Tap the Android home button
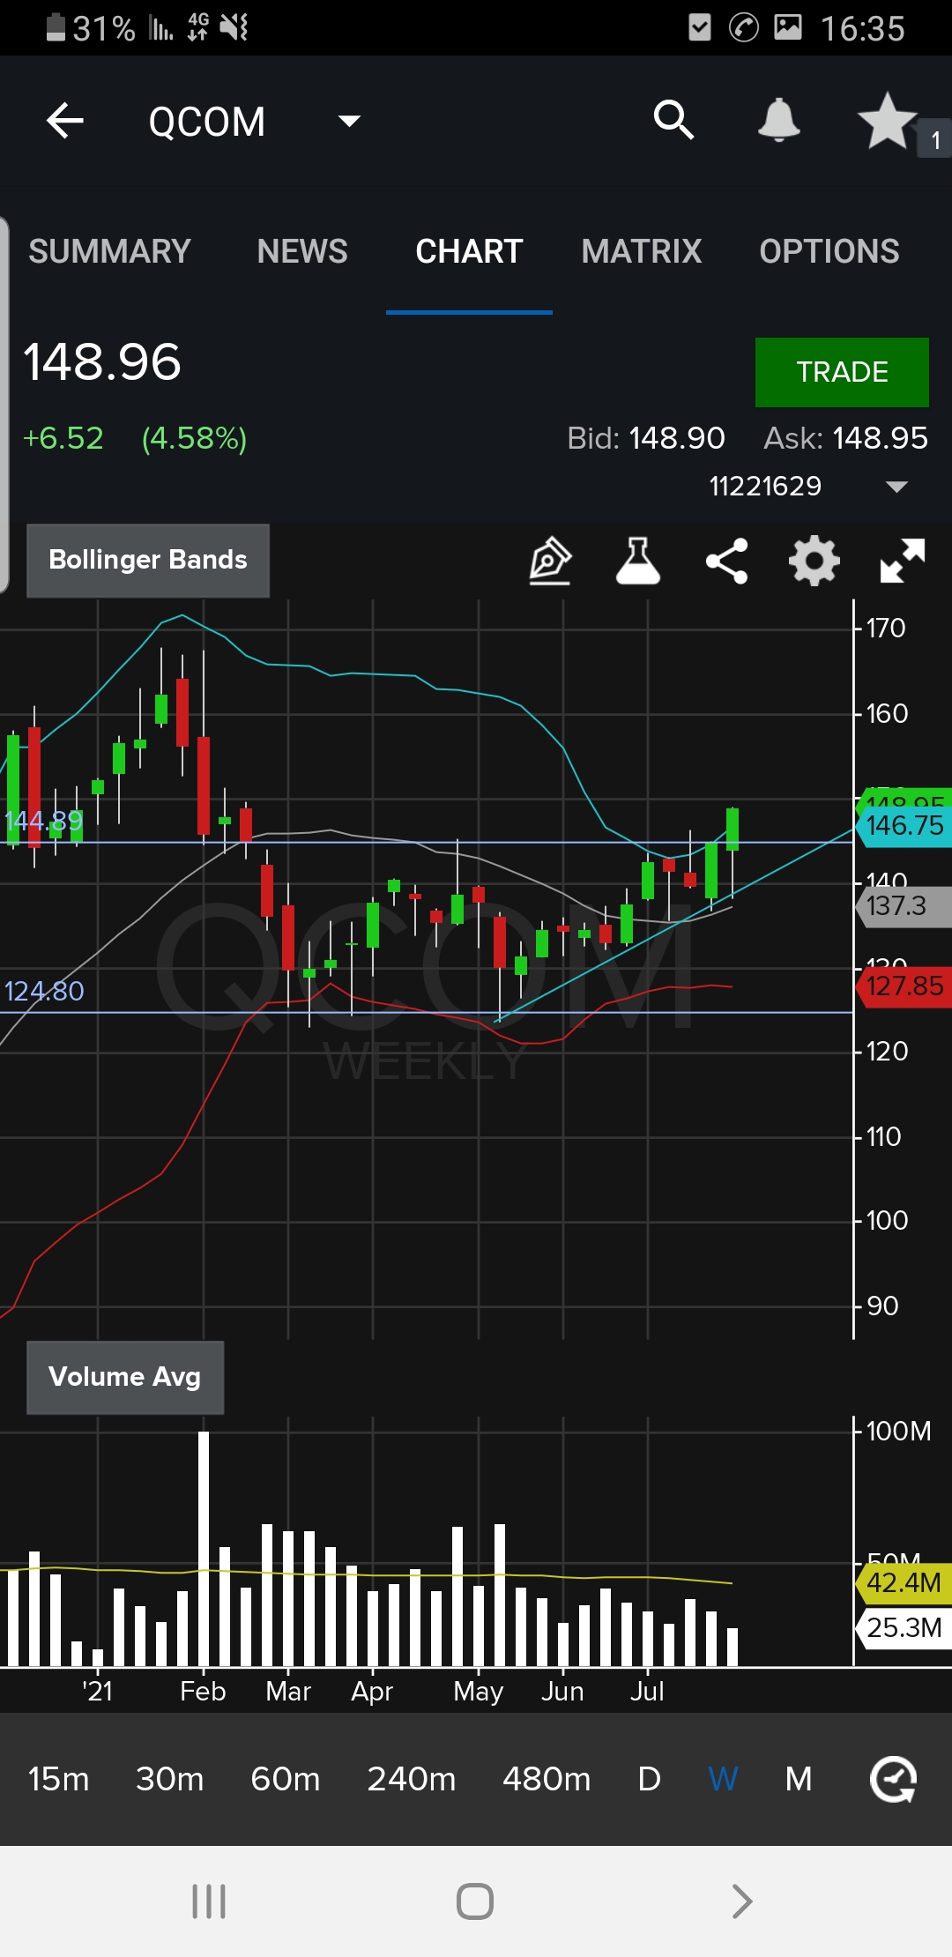Image resolution: width=952 pixels, height=1957 pixels. (x=475, y=1901)
